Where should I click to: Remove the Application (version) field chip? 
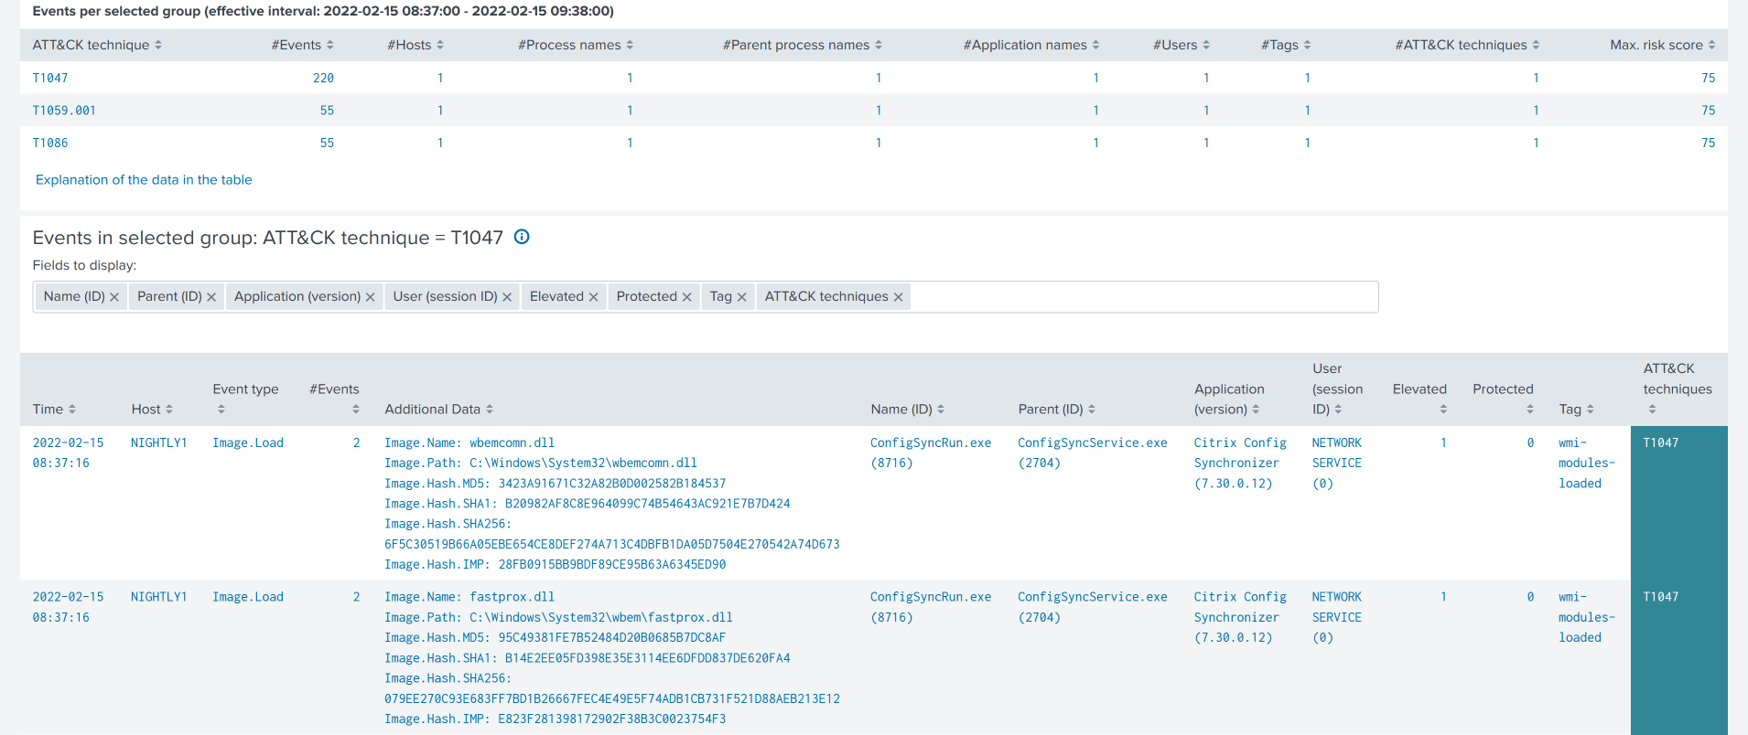(x=371, y=297)
